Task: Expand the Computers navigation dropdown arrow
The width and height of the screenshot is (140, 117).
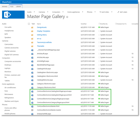Action: [x=63, y=12]
